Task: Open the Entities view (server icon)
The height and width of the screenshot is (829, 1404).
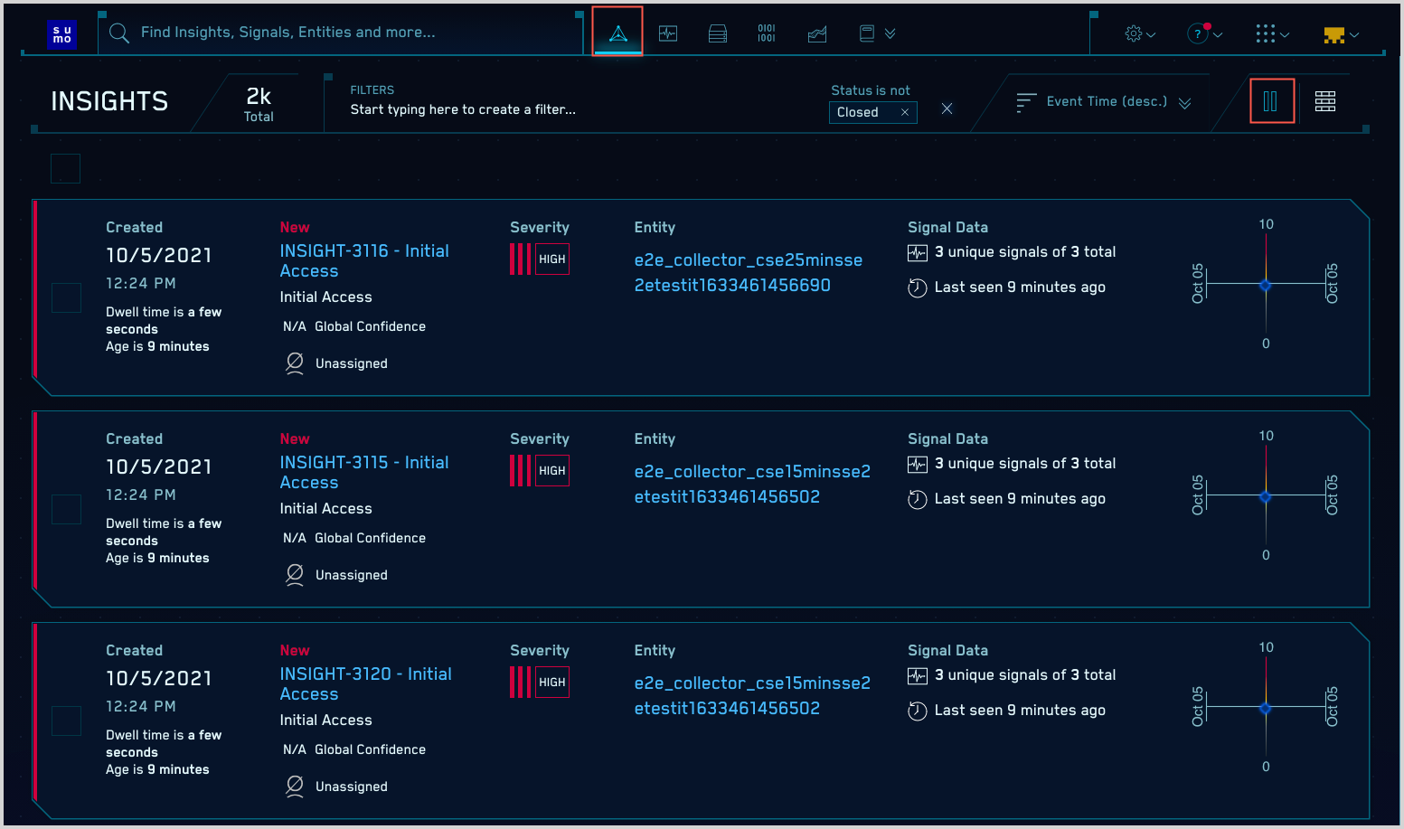Action: [717, 33]
